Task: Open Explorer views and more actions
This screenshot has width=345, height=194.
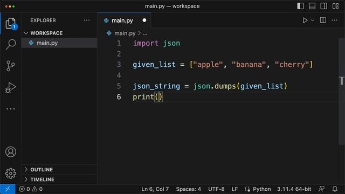Action: click(x=87, y=20)
